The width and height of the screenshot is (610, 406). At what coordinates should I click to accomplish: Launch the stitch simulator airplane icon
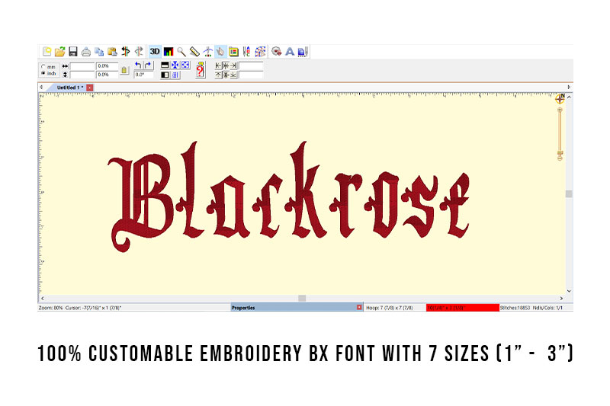[207, 51]
